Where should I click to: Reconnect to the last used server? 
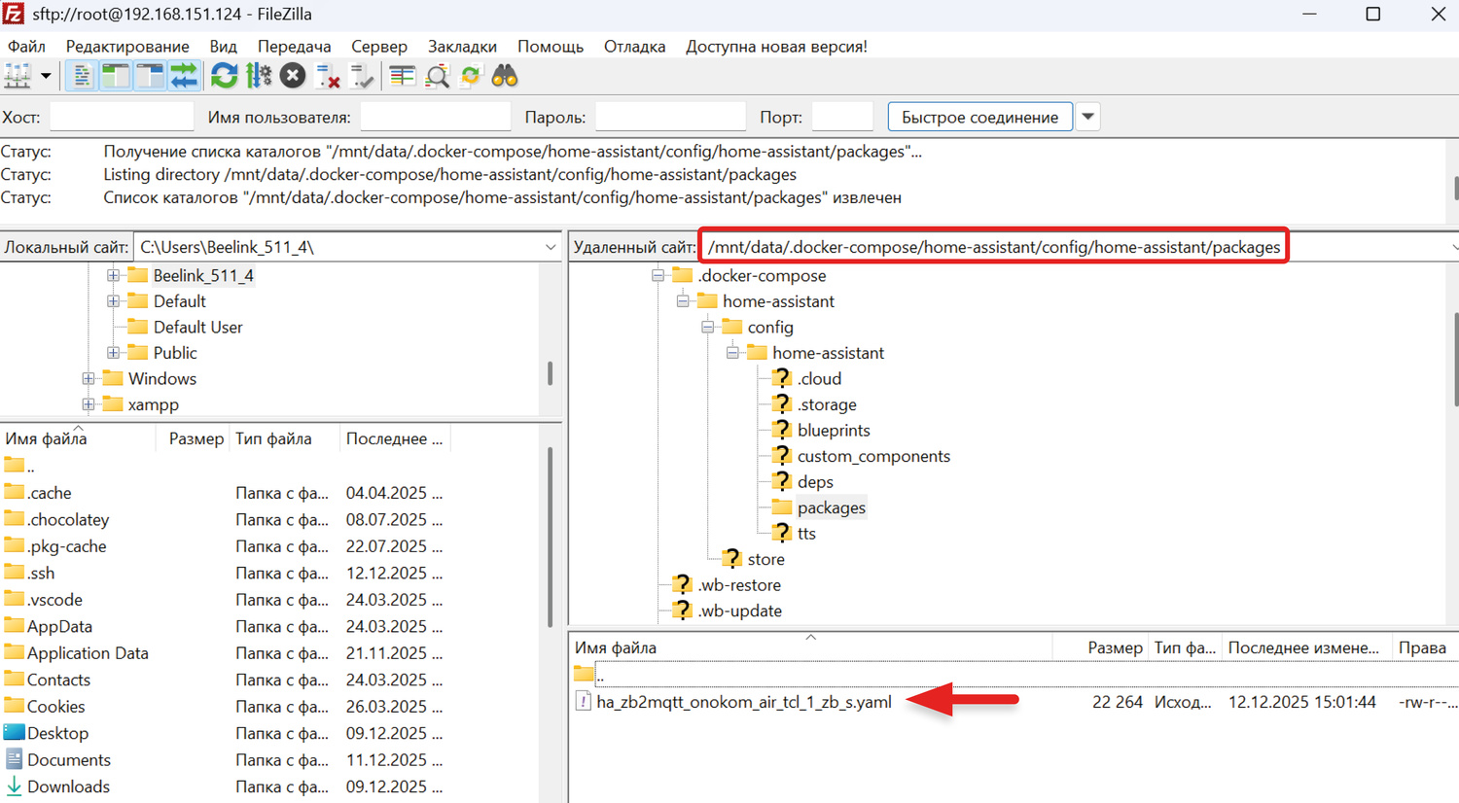tap(362, 76)
